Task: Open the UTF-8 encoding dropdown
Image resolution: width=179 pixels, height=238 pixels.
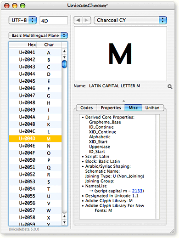Action: click(22, 20)
